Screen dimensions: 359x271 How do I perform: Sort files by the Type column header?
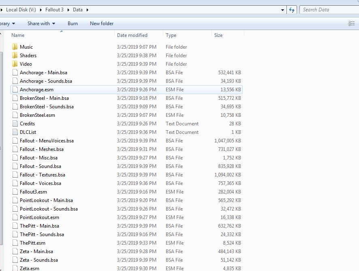point(171,35)
